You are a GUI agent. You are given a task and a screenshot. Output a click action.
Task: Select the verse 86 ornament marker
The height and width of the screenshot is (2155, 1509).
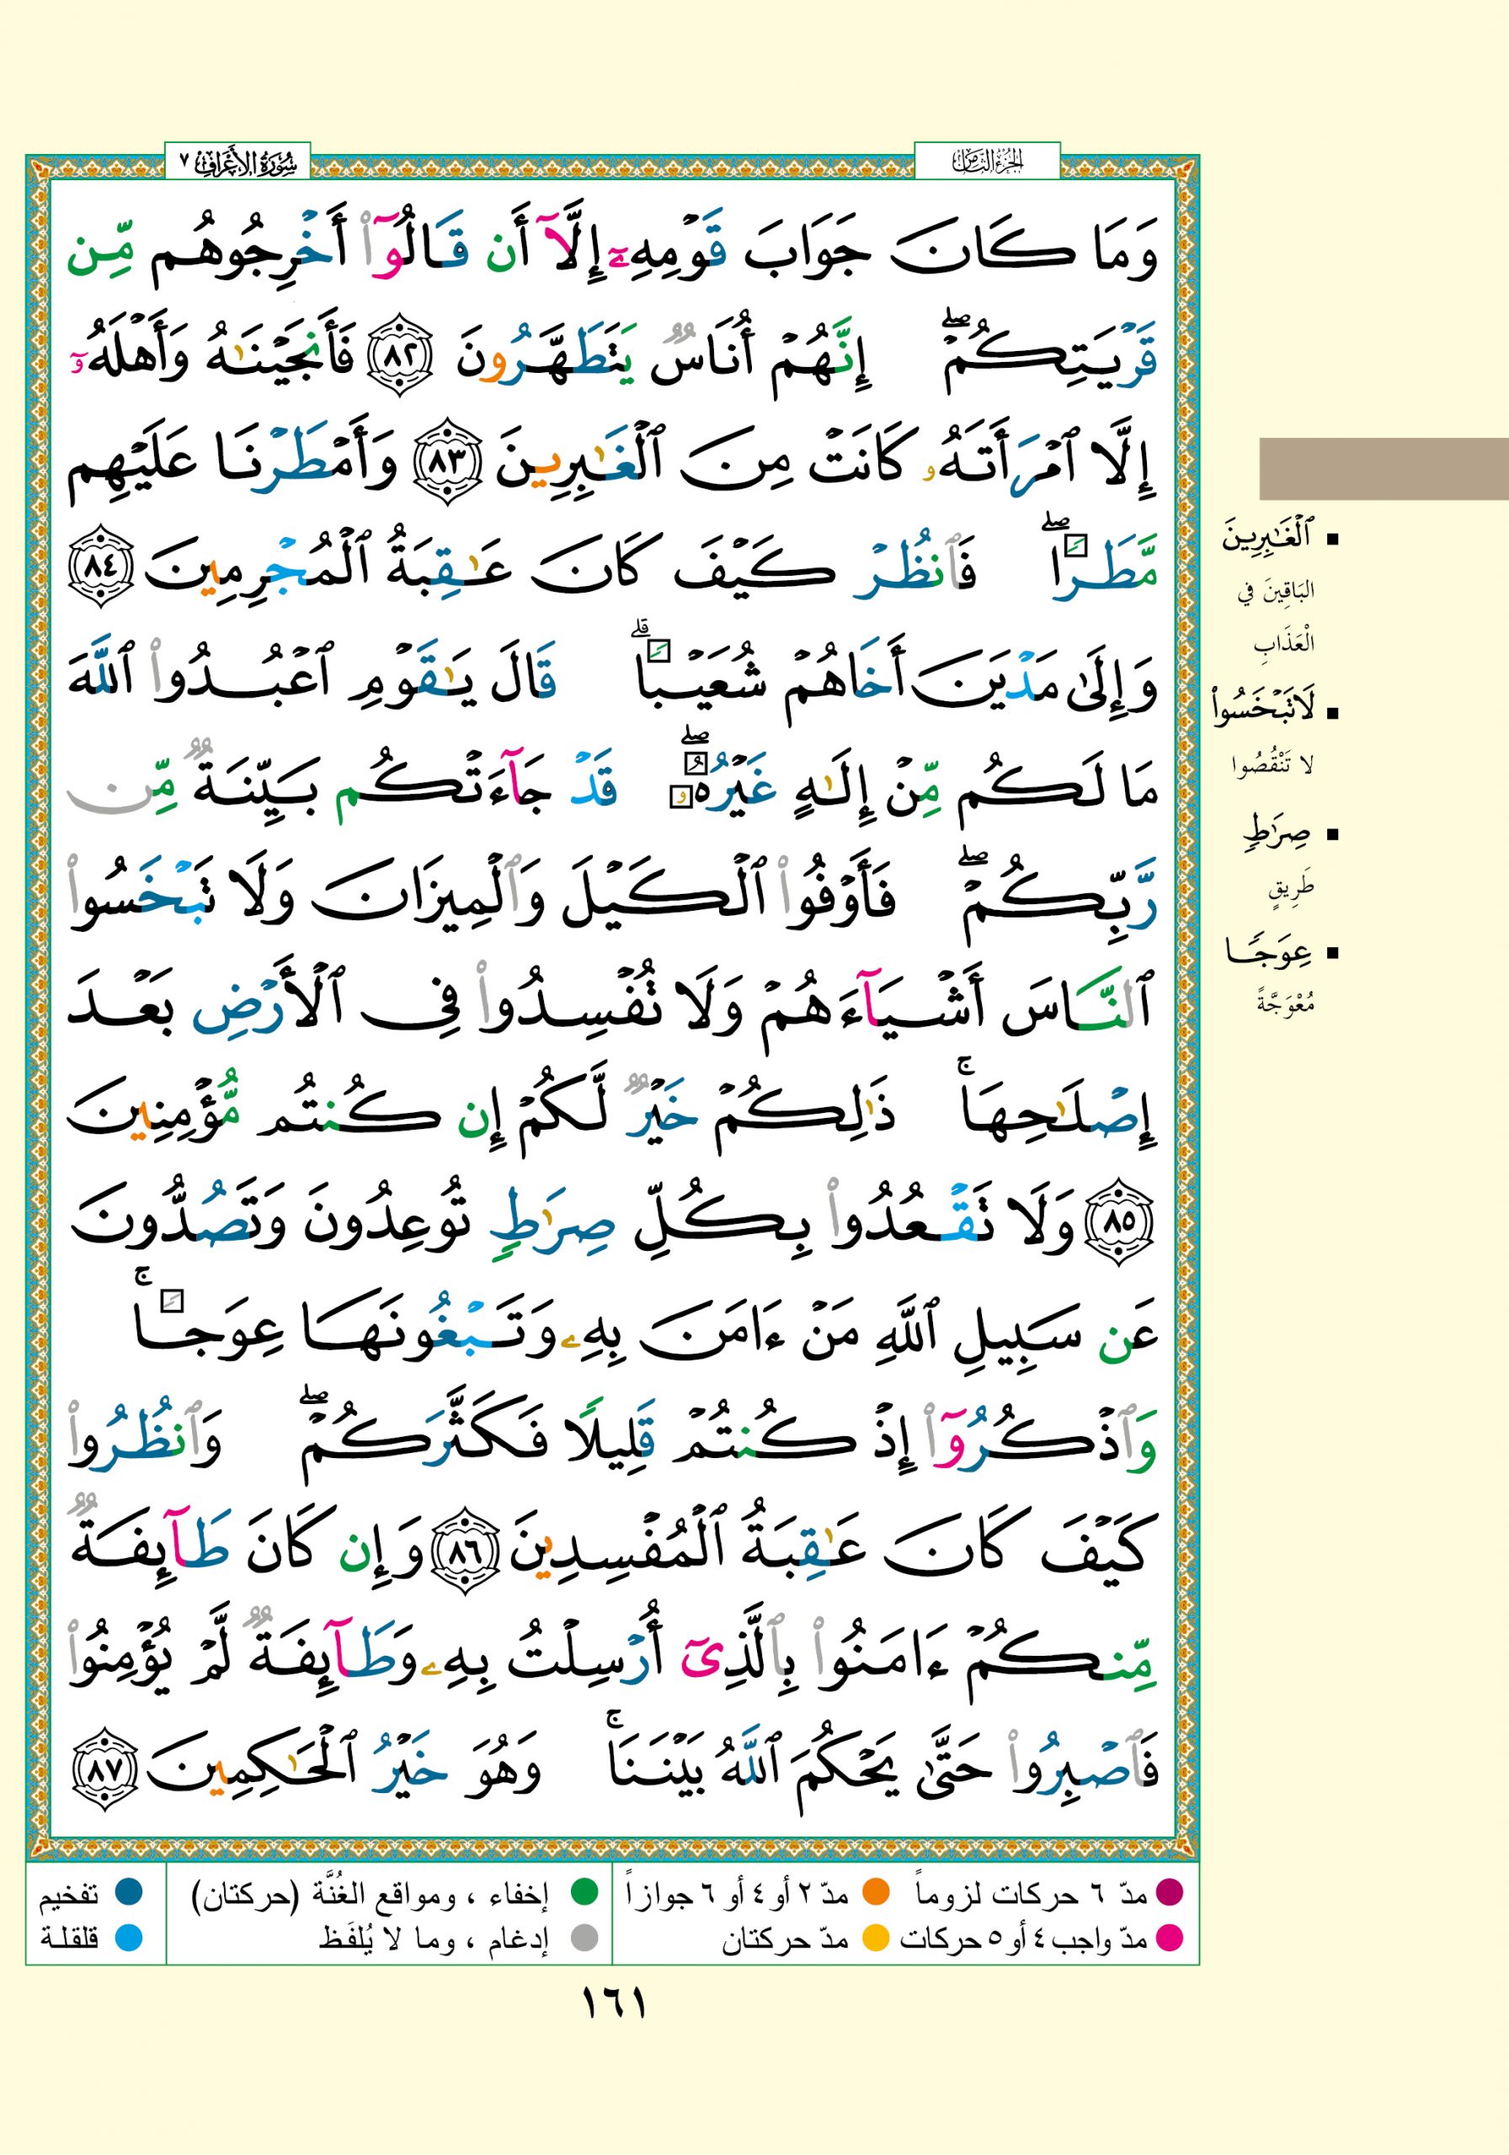(465, 1552)
